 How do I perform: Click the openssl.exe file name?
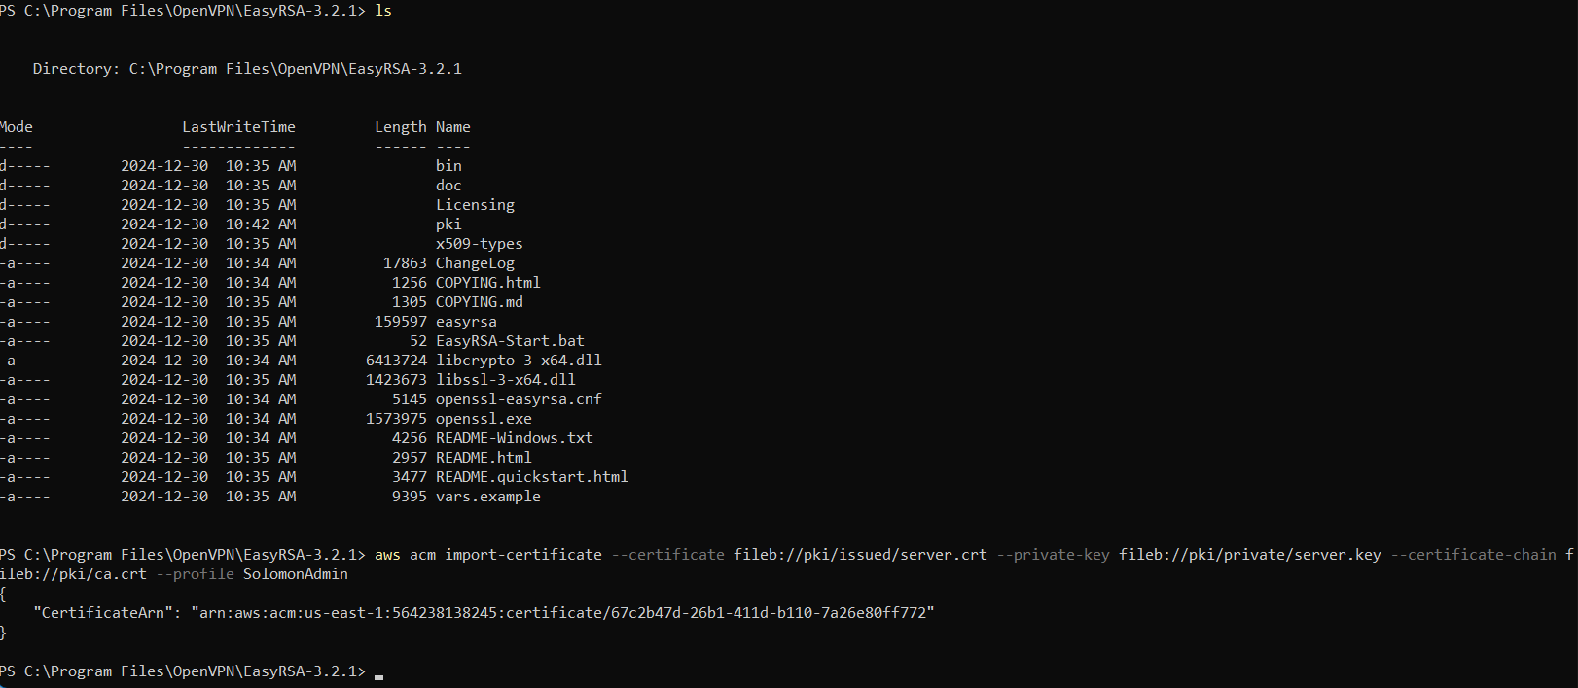[x=484, y=419]
